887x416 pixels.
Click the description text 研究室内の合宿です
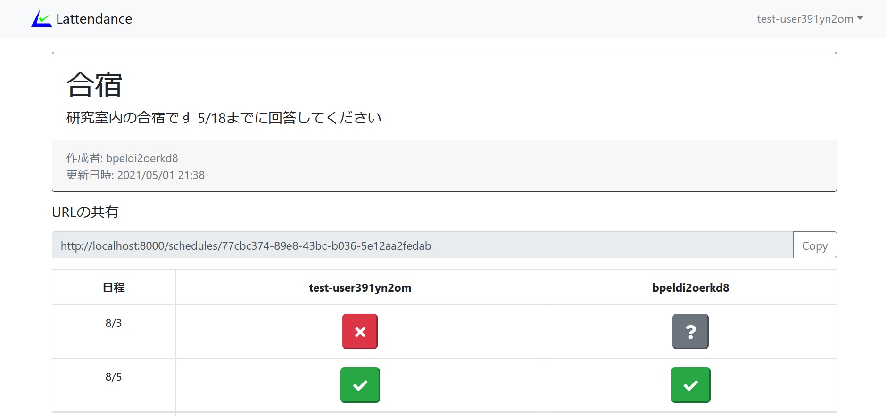tap(130, 118)
